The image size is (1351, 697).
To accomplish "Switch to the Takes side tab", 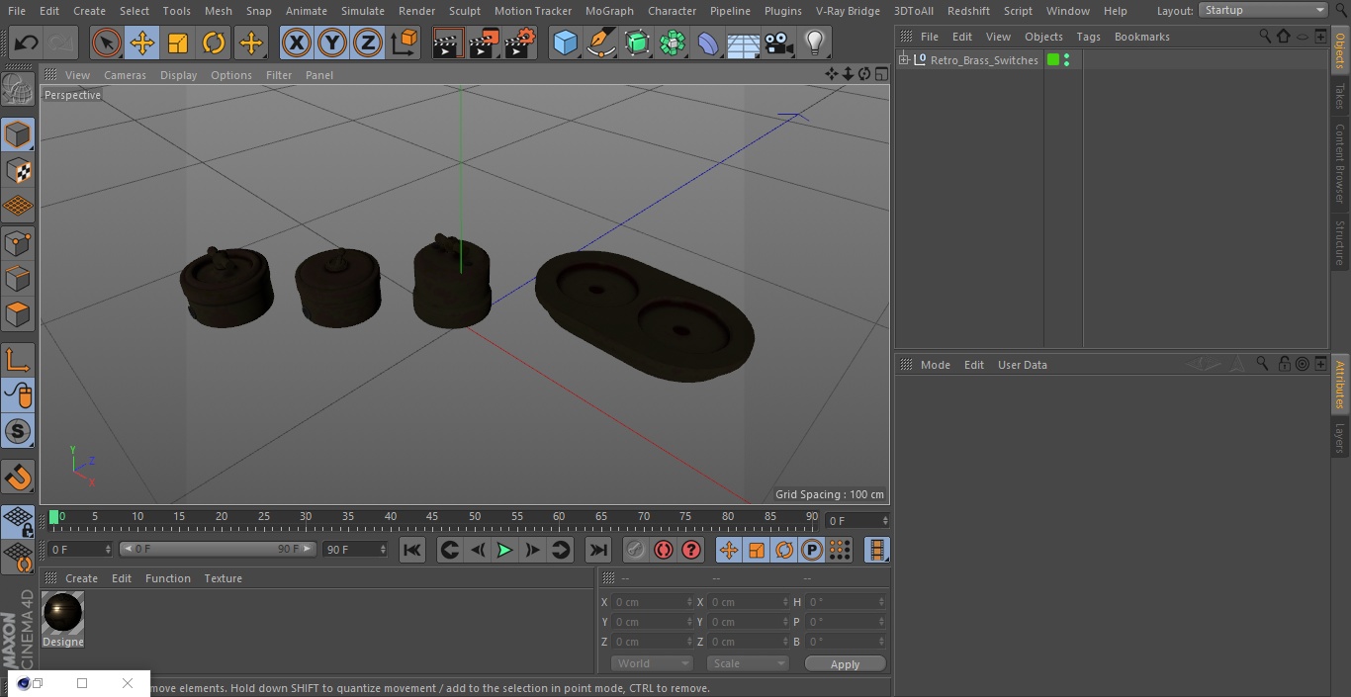I will 1340,96.
